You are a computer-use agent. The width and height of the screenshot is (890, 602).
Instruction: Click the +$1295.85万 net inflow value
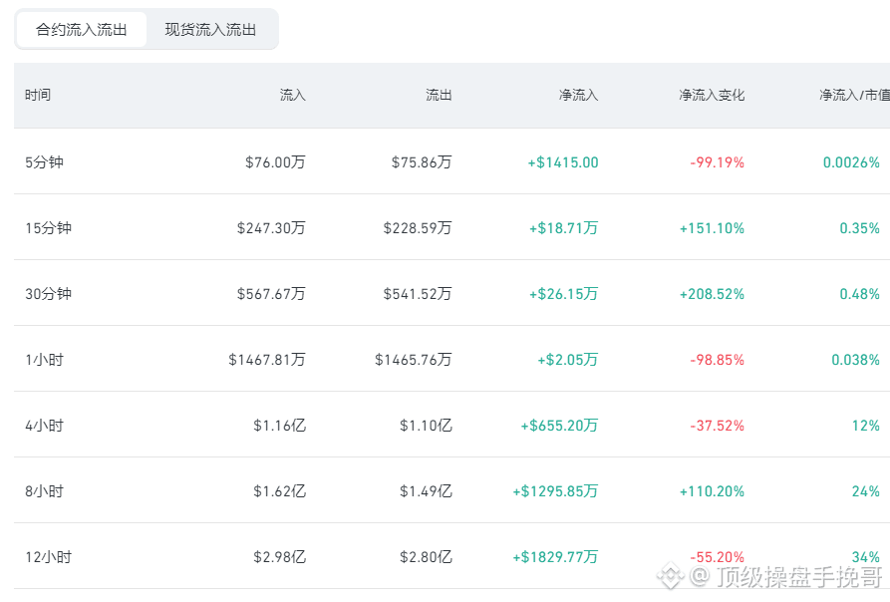556,491
